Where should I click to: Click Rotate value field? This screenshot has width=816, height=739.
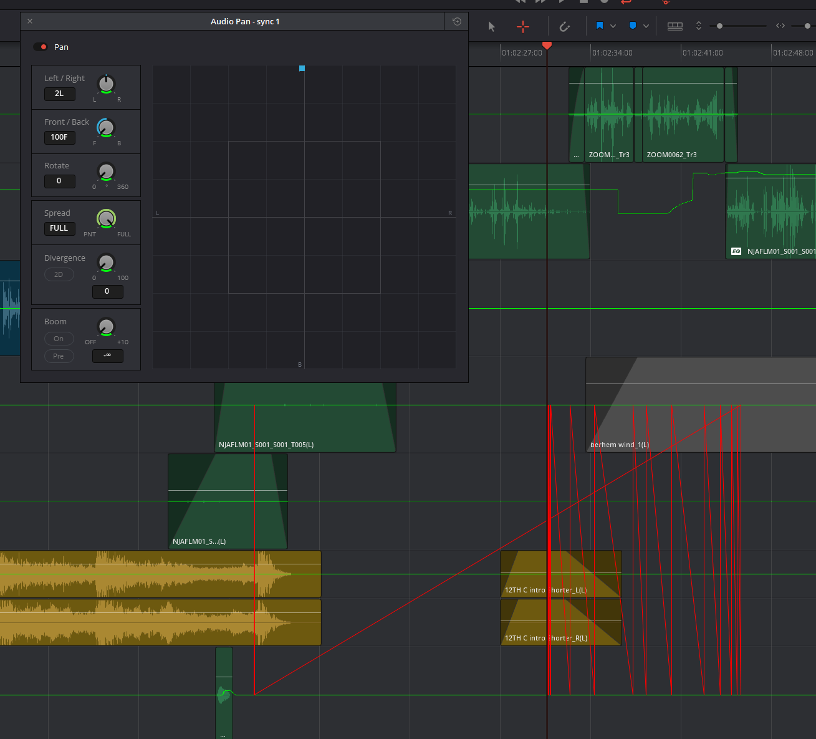click(60, 181)
